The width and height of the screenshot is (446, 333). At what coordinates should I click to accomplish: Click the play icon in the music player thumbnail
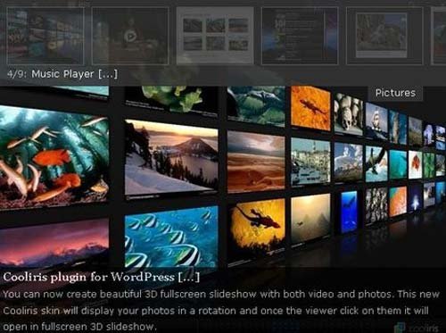click(130, 37)
